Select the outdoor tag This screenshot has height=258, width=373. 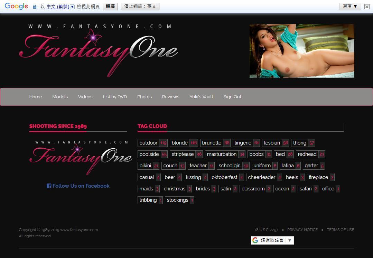tap(153, 143)
